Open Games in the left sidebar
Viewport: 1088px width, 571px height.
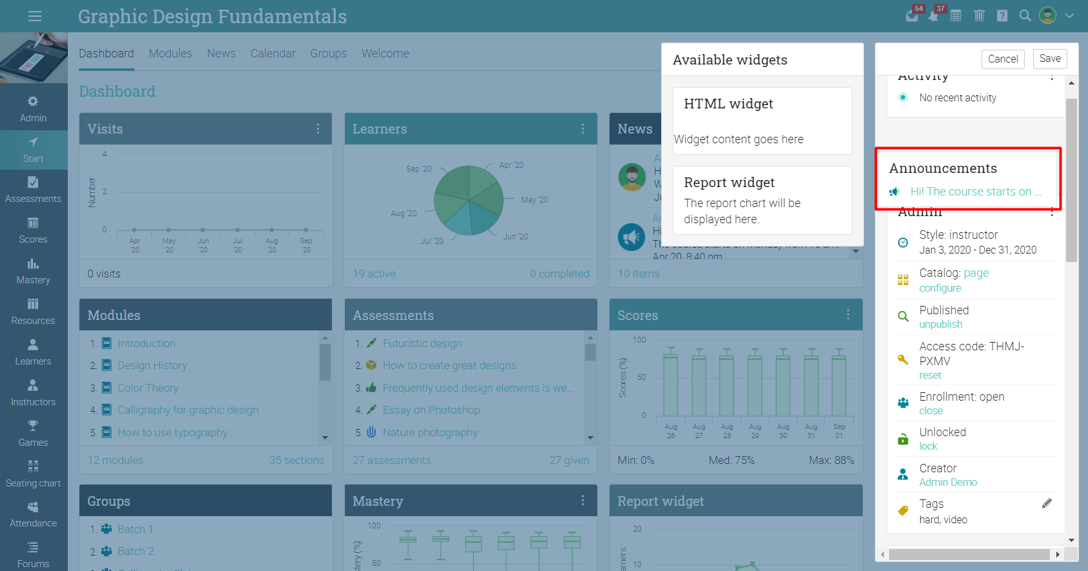[33, 434]
